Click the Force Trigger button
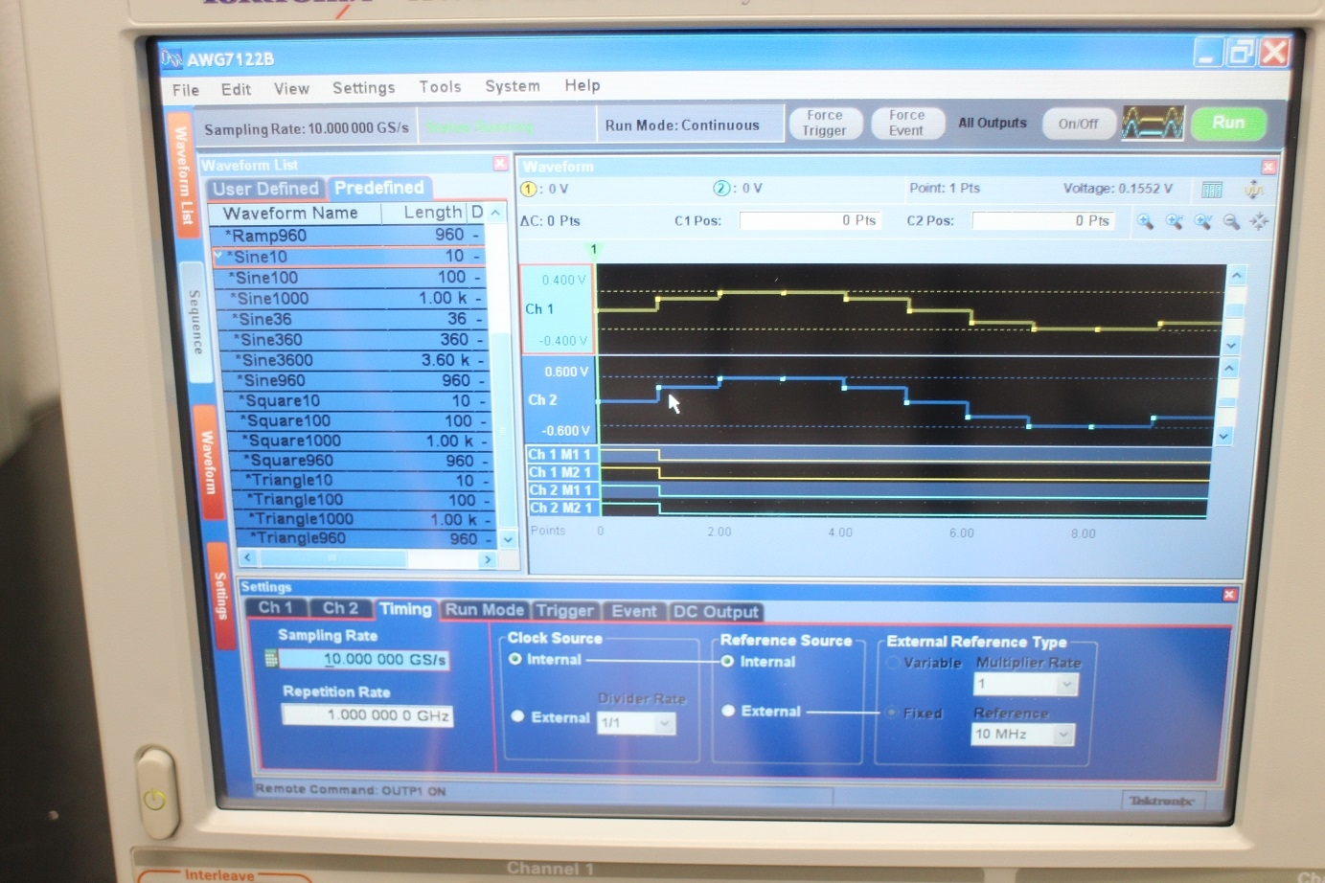This screenshot has height=883, width=1325. [825, 123]
